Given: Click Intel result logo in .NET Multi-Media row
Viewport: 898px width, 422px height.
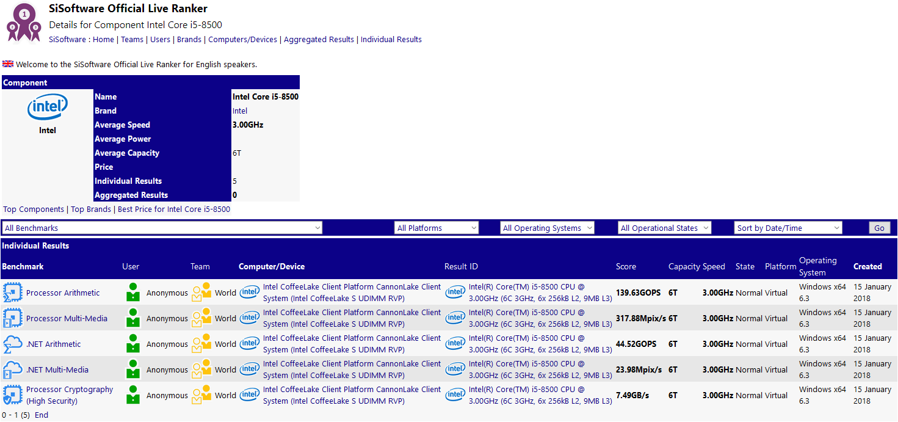Looking at the screenshot, I should [455, 369].
